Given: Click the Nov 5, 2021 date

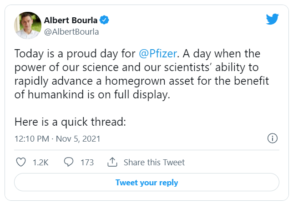Looking at the screenshot, I should pos(78,139).
